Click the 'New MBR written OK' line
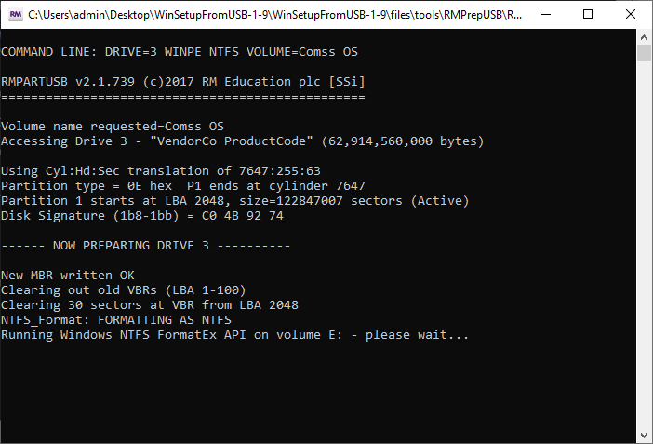 click(x=68, y=276)
